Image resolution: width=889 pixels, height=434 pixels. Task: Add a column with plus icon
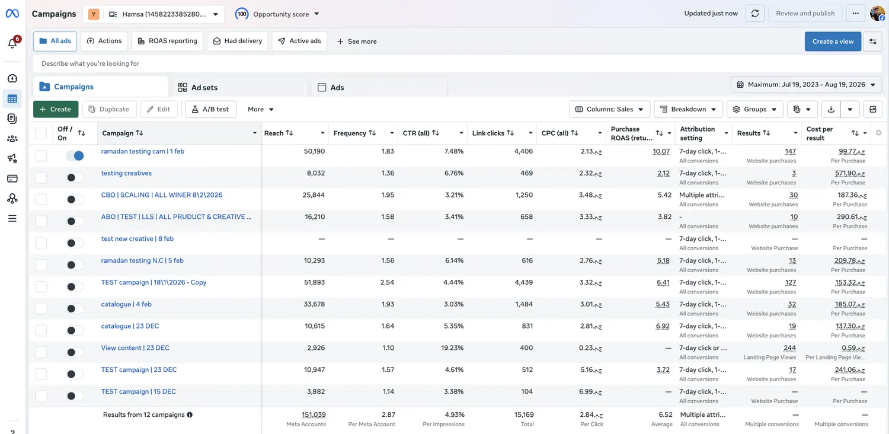pyautogui.click(x=879, y=133)
